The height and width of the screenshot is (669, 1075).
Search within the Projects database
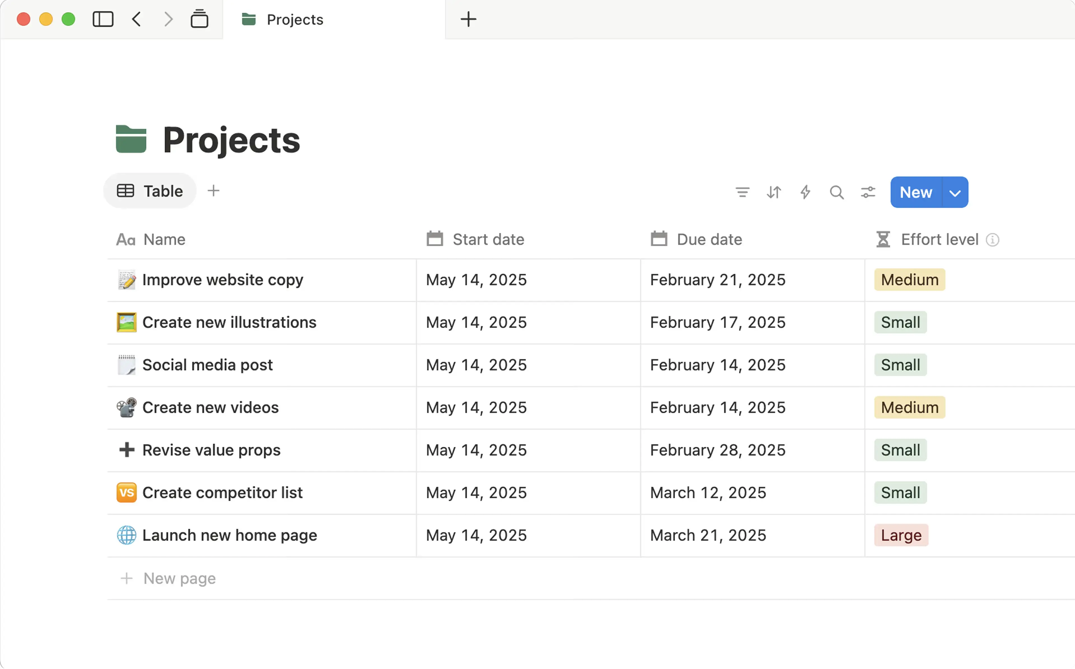point(836,192)
